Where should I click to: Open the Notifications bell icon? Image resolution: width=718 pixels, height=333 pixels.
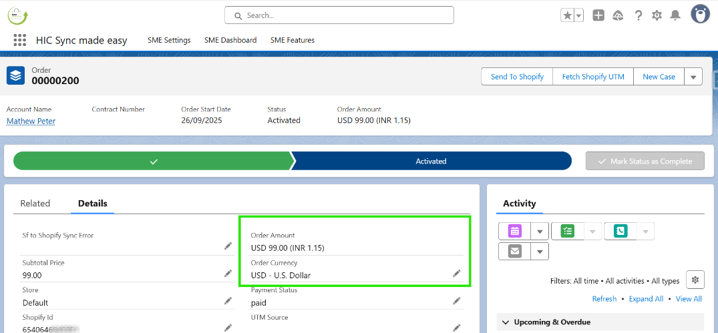(x=675, y=15)
